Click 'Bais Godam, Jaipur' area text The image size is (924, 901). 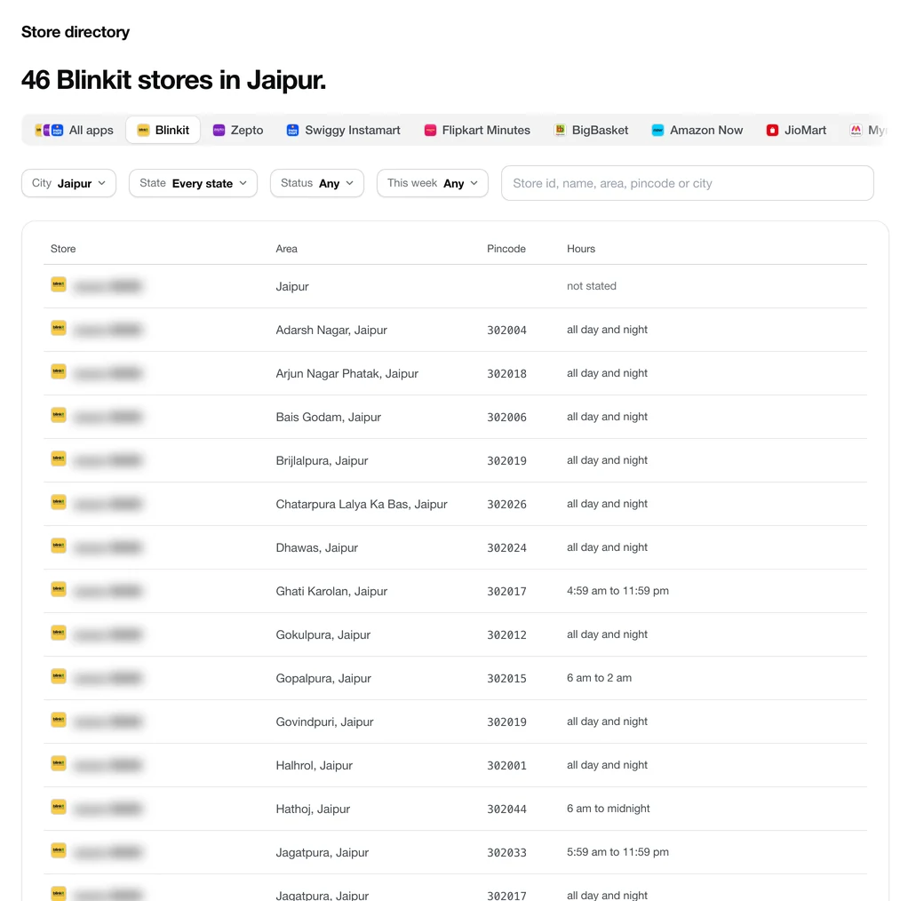pyautogui.click(x=328, y=418)
